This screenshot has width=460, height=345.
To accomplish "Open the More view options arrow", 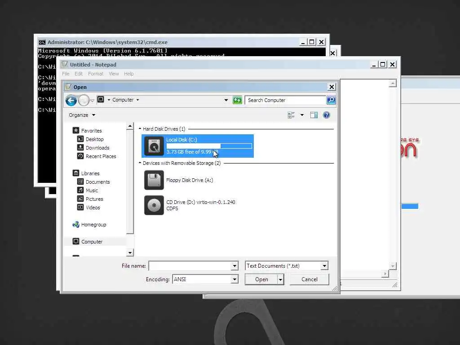I will 302,115.
